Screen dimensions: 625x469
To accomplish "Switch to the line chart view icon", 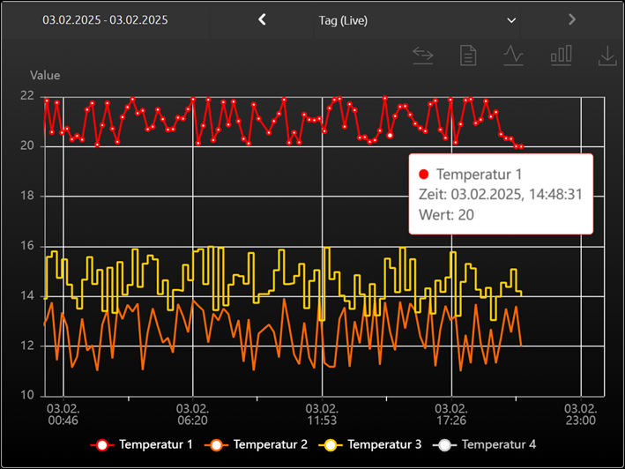I will [x=513, y=56].
